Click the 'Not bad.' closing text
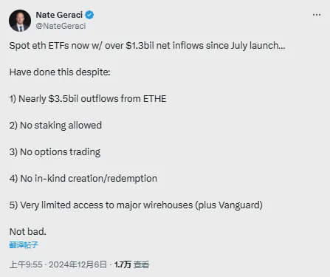 point(28,232)
